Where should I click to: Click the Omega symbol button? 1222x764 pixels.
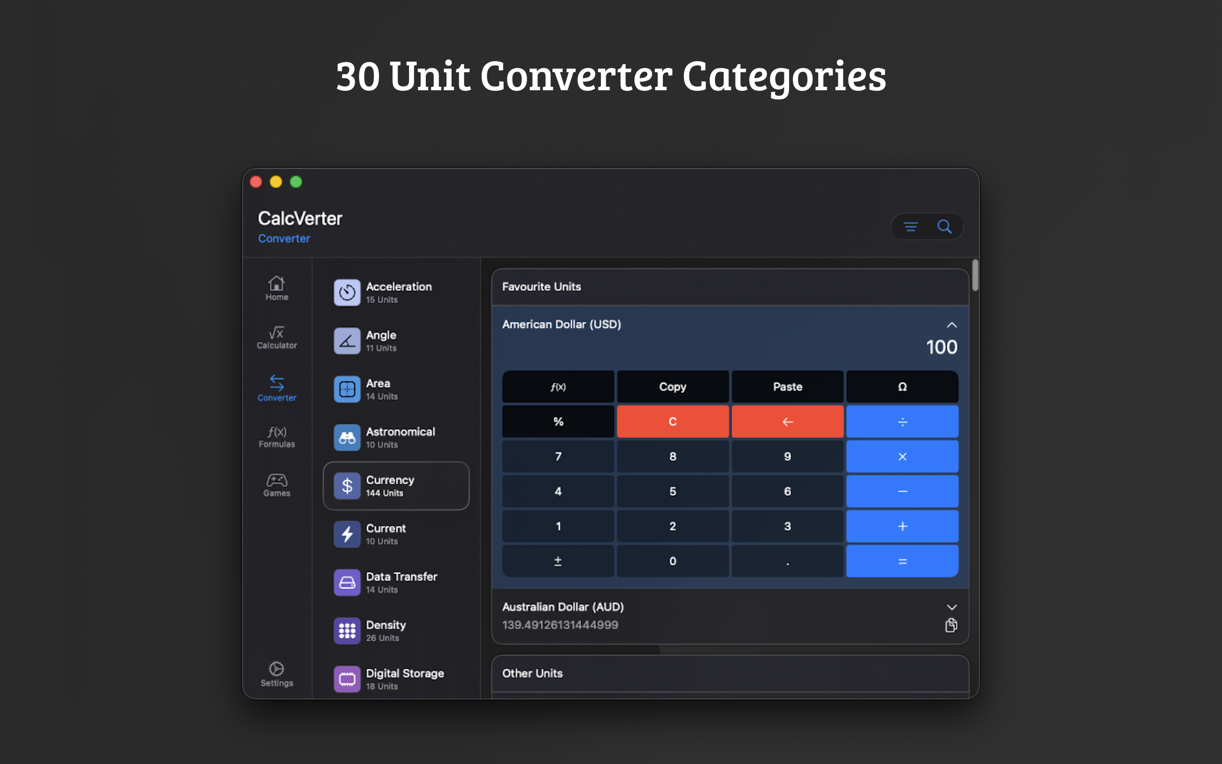(x=902, y=387)
